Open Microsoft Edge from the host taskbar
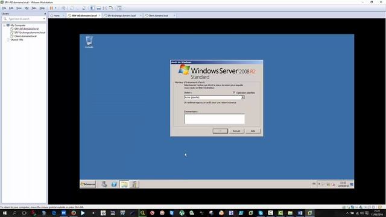 (x=54, y=213)
